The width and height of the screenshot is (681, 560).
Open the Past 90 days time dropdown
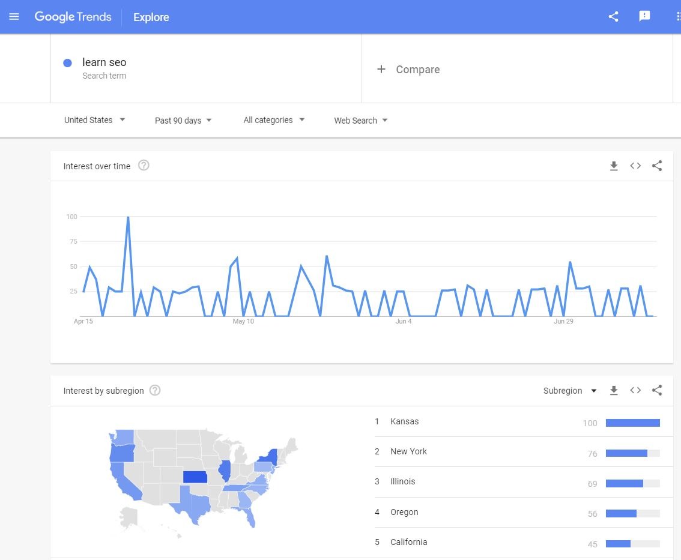tap(183, 120)
